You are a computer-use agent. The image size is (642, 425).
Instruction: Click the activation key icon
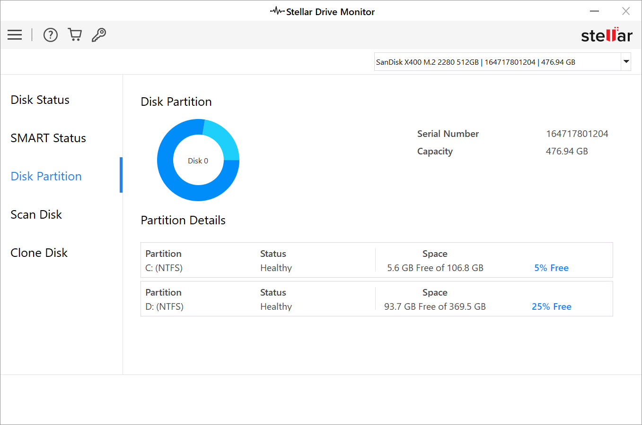(98, 34)
